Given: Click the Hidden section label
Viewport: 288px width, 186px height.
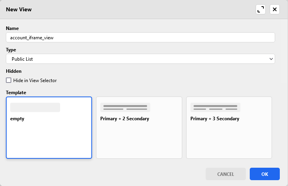Looking at the screenshot, I should click(x=14, y=71).
